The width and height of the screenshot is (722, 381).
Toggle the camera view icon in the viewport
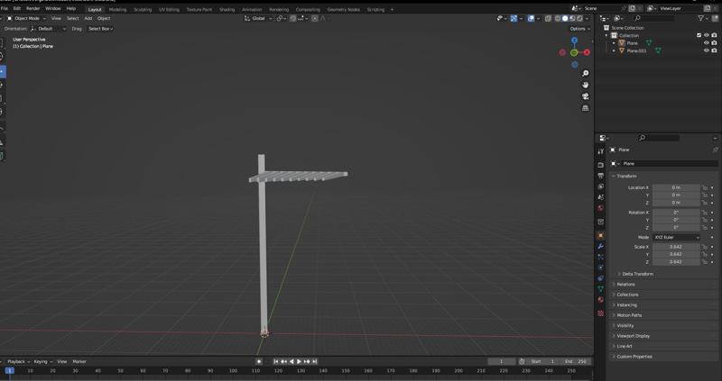(x=585, y=96)
